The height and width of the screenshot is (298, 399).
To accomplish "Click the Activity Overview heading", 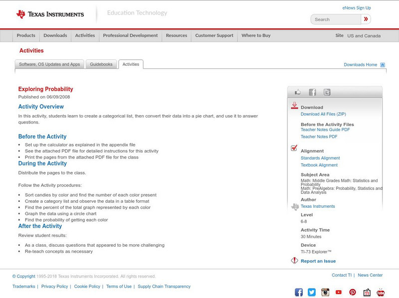I will click(x=41, y=107).
